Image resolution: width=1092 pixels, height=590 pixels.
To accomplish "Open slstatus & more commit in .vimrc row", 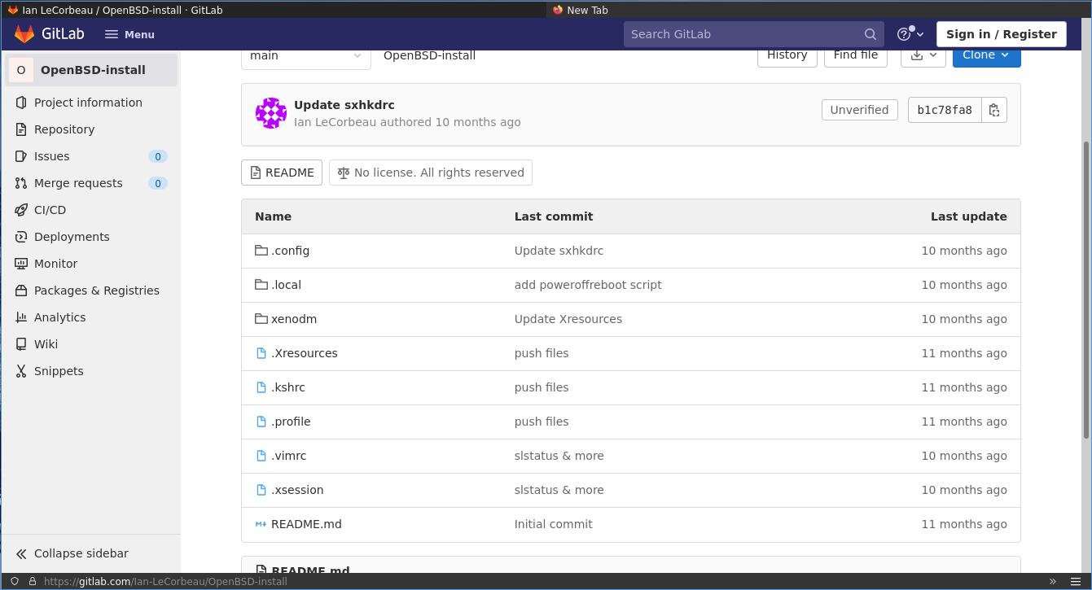I will [x=559, y=456].
